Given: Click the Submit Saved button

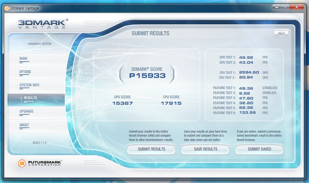Looking at the screenshot, I should pos(259,149).
